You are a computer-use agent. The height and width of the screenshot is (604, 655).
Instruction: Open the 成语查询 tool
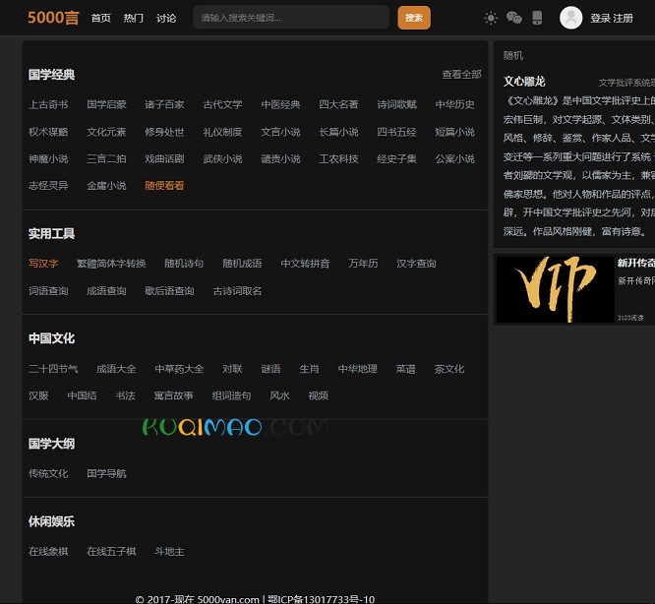(x=106, y=291)
